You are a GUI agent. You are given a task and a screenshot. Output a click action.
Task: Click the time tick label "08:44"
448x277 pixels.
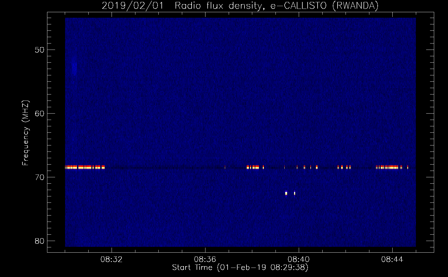pyautogui.click(x=392, y=260)
